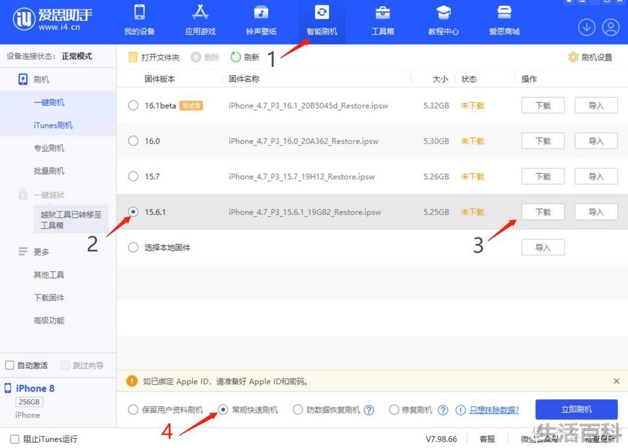Open the download manager arrow icon
The height and width of the screenshot is (448, 628).
pyautogui.click(x=587, y=27)
